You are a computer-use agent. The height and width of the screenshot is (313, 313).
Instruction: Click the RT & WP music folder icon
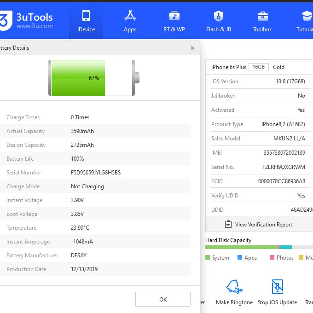coord(174,16)
